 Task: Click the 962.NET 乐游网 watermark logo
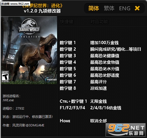pos(126,130)
